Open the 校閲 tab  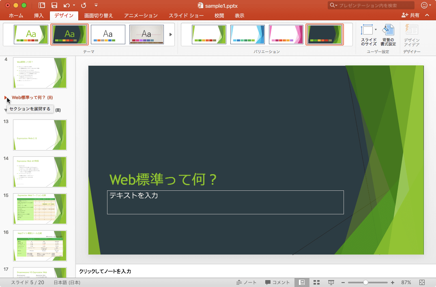[219, 15]
